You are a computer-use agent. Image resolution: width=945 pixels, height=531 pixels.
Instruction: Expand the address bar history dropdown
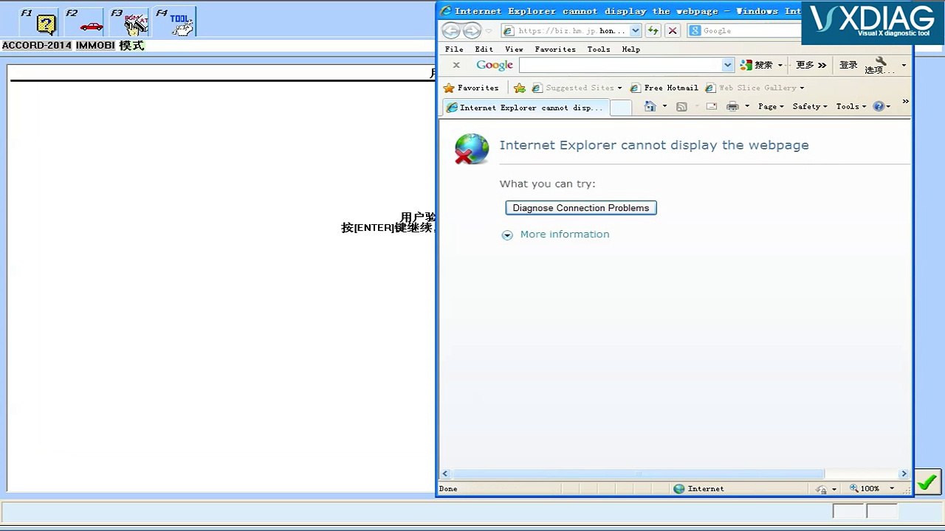[636, 31]
